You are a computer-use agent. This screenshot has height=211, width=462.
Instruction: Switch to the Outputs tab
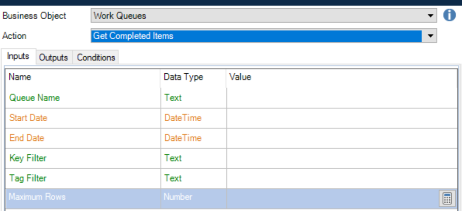pos(54,57)
